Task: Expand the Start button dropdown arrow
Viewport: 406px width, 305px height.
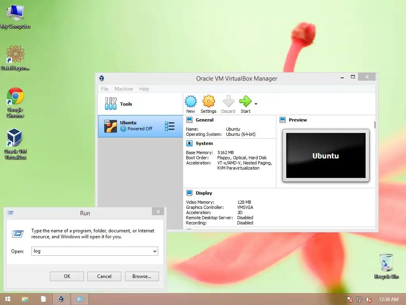Action: [x=256, y=104]
